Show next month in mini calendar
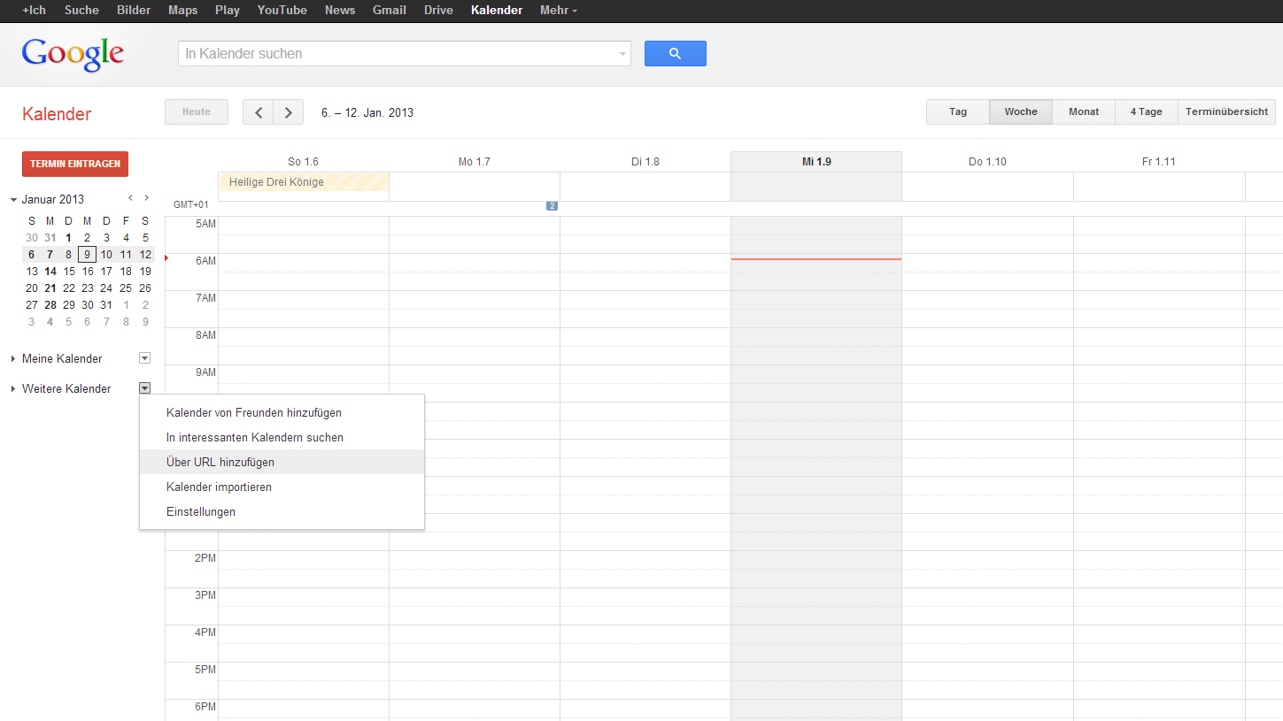1283x721 pixels. point(146,198)
